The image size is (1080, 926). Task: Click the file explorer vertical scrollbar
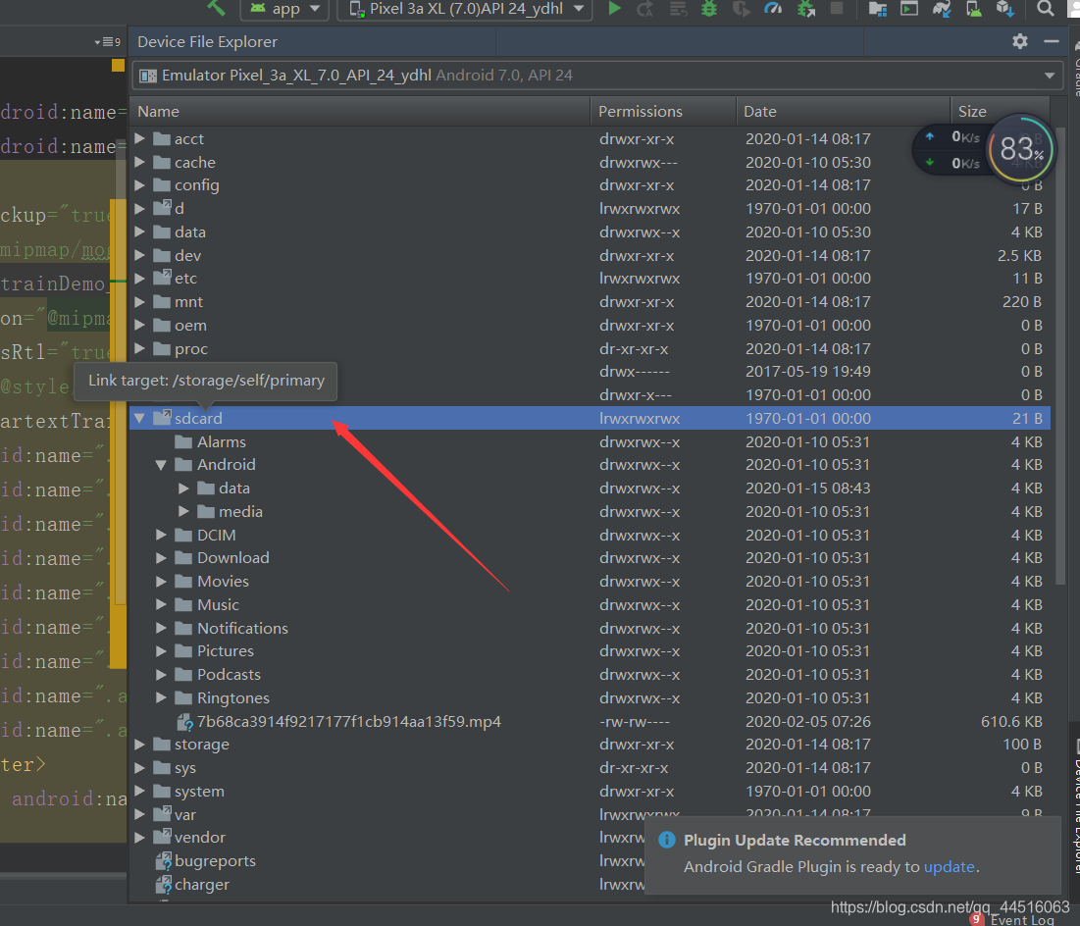point(1060,358)
